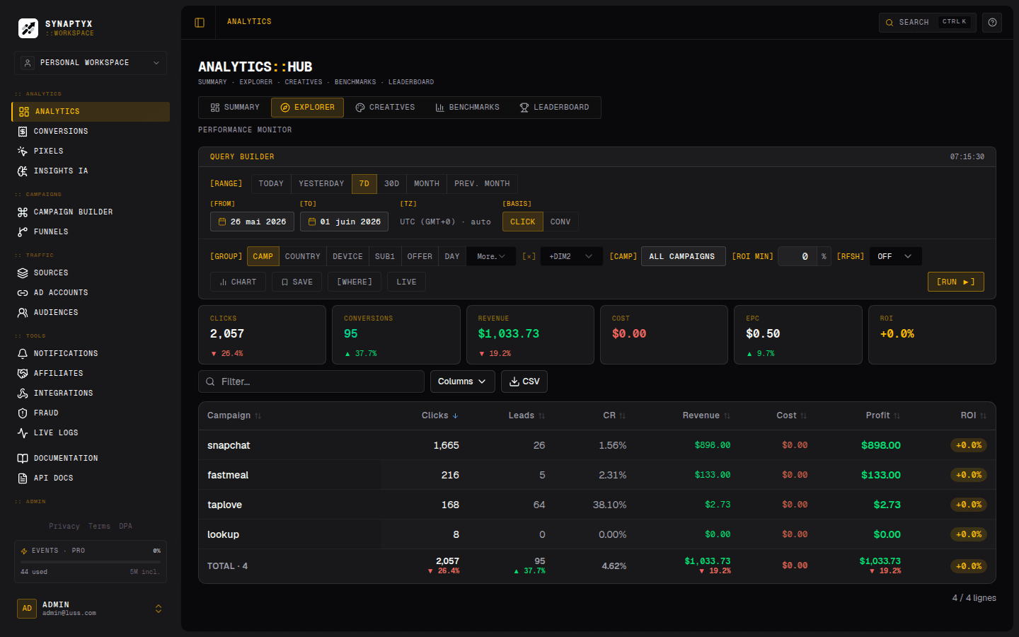Image resolution: width=1019 pixels, height=637 pixels.
Task: Select the Explorer tab
Action: (307, 108)
